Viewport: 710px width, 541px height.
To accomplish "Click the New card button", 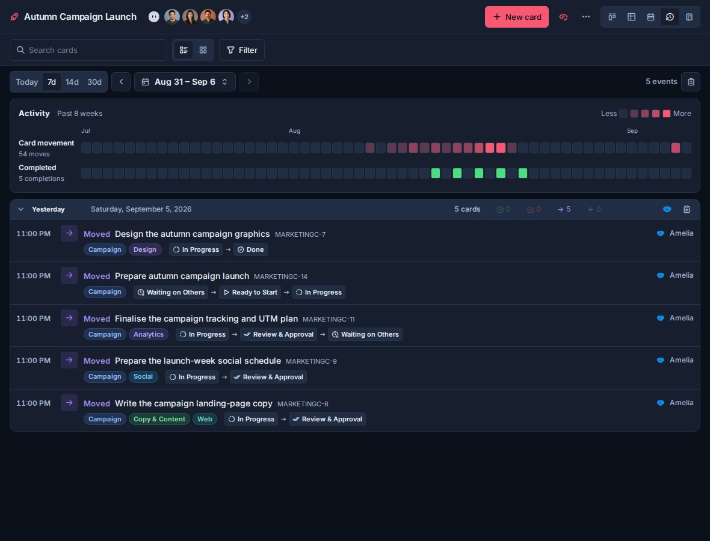I will (x=517, y=17).
